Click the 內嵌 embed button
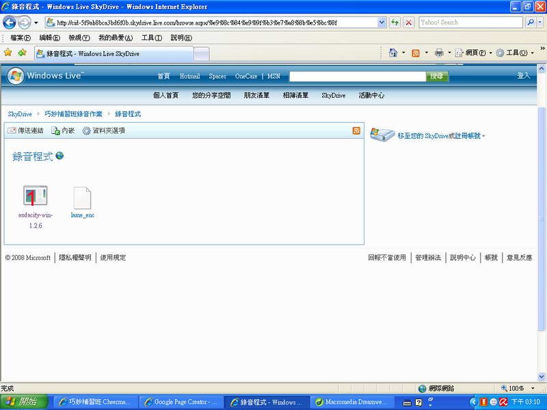547x410 pixels. pos(63,131)
